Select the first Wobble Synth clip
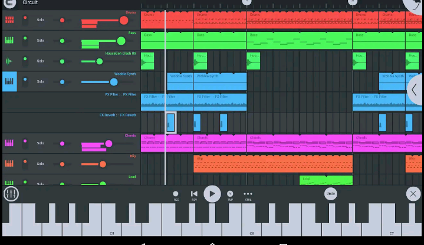Screen dimensions: 424x245 pos(180,81)
